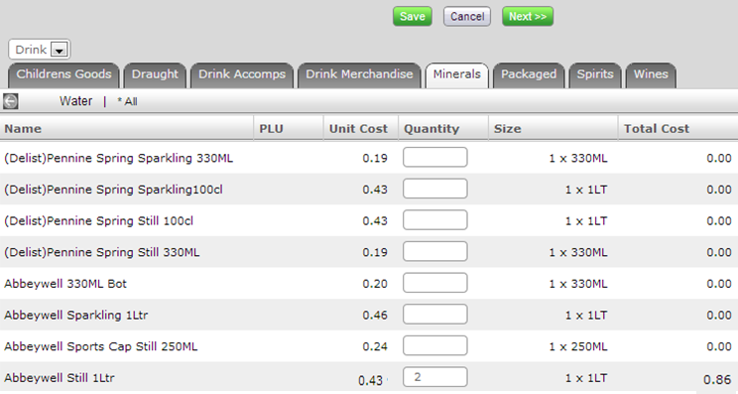
Task: Select the * All subcategory filter
Action: coord(127,101)
